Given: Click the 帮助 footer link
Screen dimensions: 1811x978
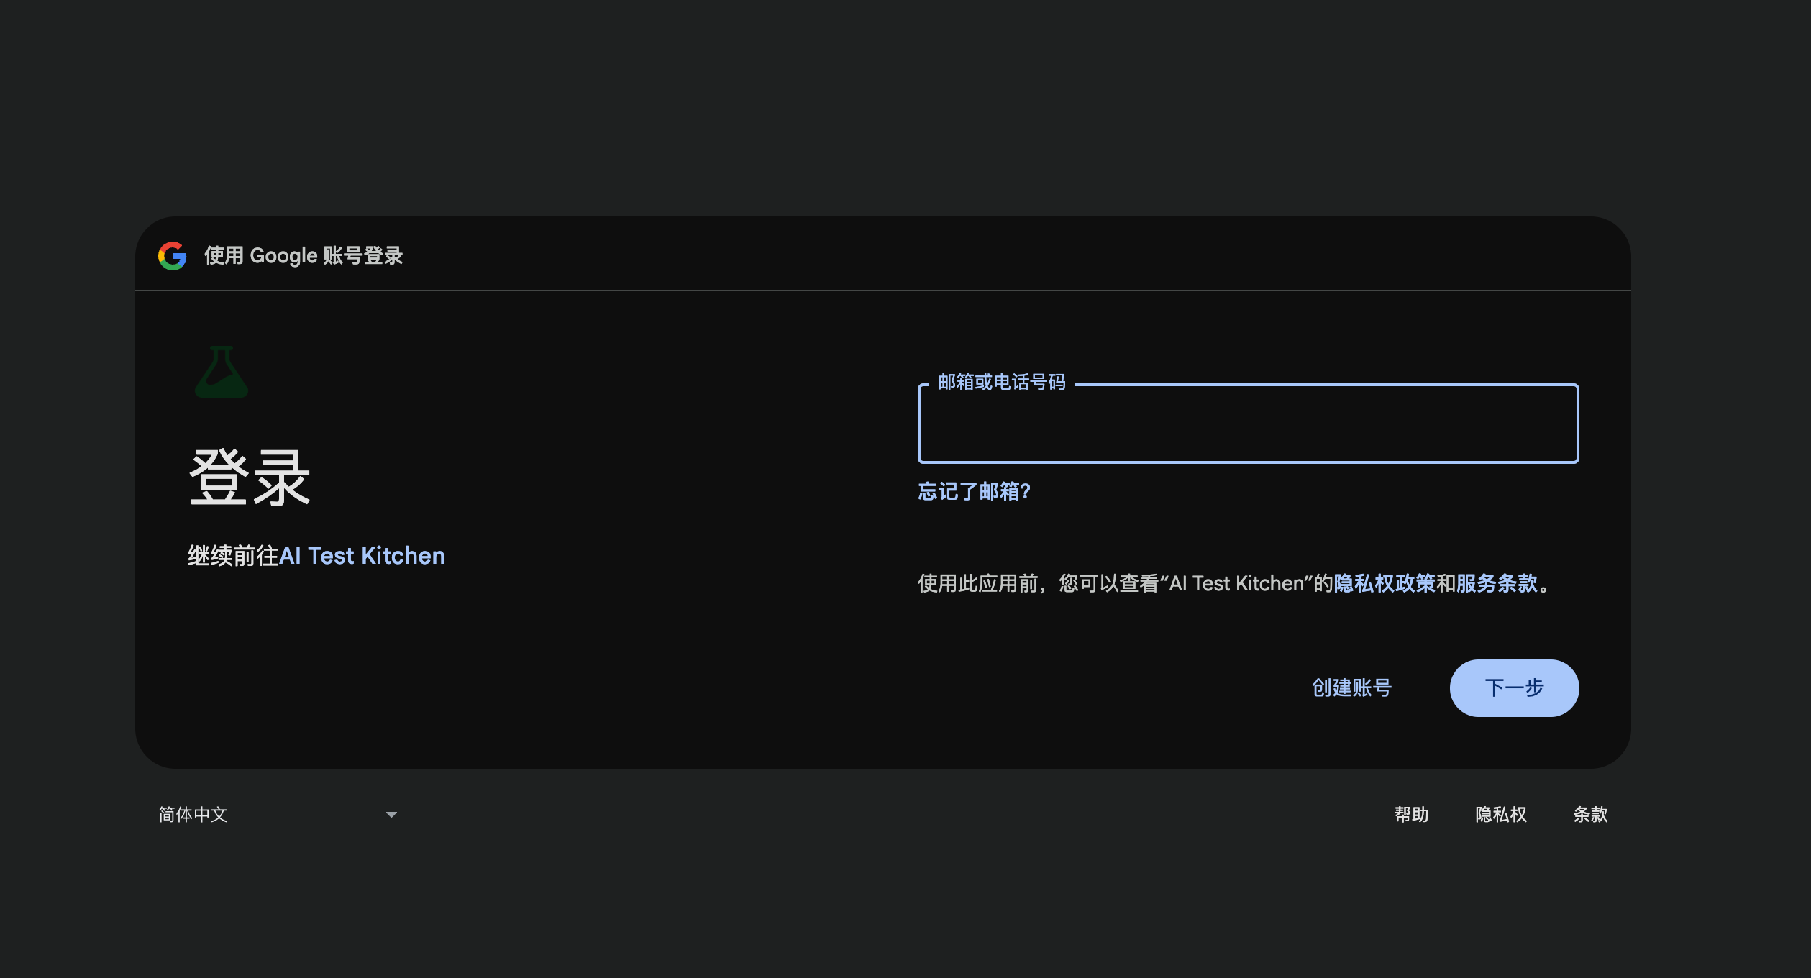Looking at the screenshot, I should coord(1411,813).
